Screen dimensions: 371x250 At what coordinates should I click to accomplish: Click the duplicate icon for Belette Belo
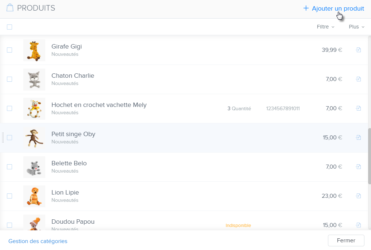click(x=358, y=167)
